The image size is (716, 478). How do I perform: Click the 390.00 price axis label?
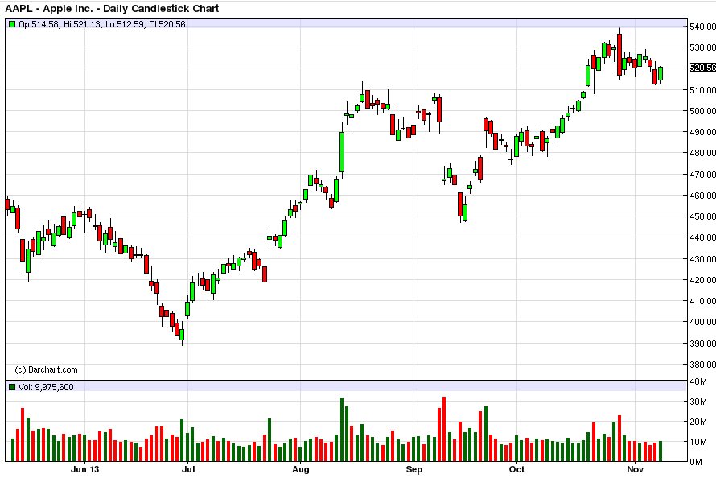pos(703,344)
